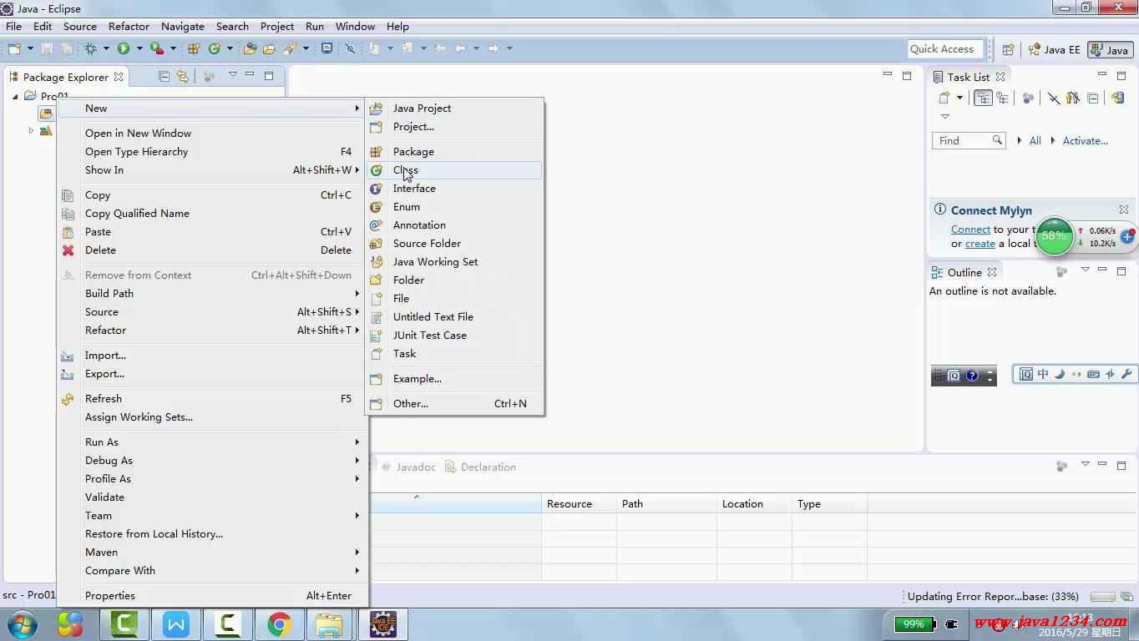
Task: Open the Task List view menu triangle
Action: [x=945, y=117]
